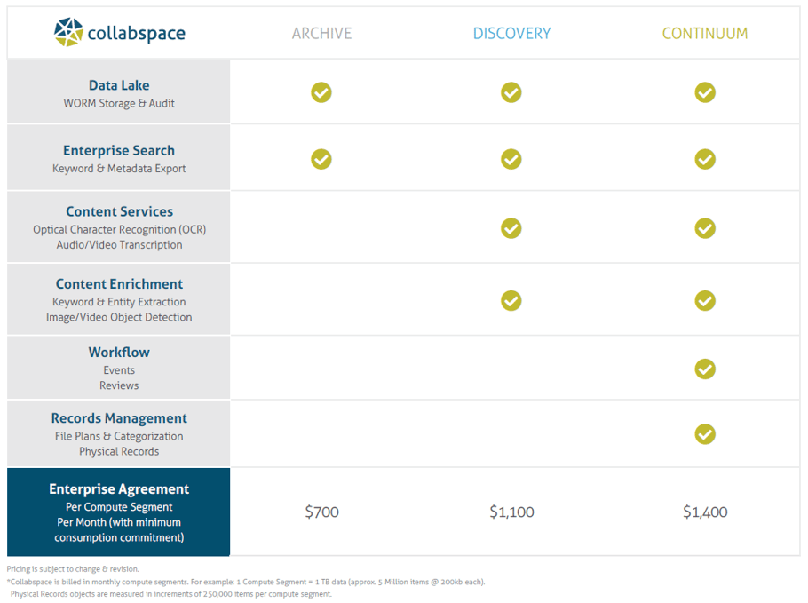The image size is (808, 603).
Task: Click the Enterprise Search feature title
Action: 119,150
